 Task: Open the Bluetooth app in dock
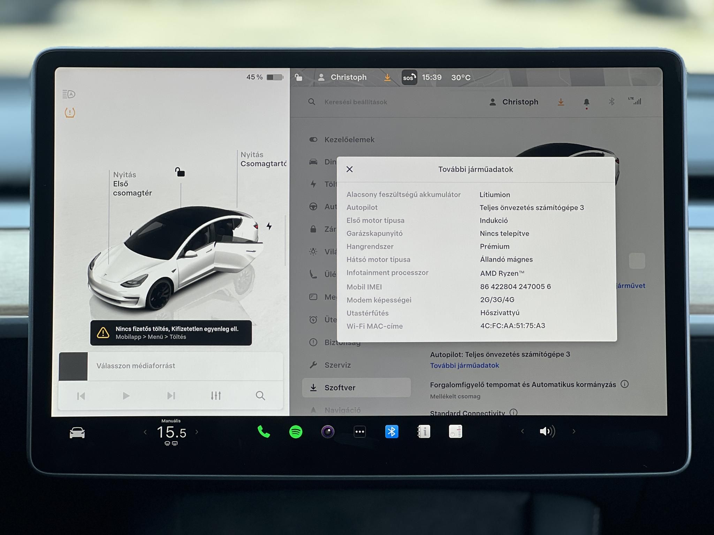(392, 432)
